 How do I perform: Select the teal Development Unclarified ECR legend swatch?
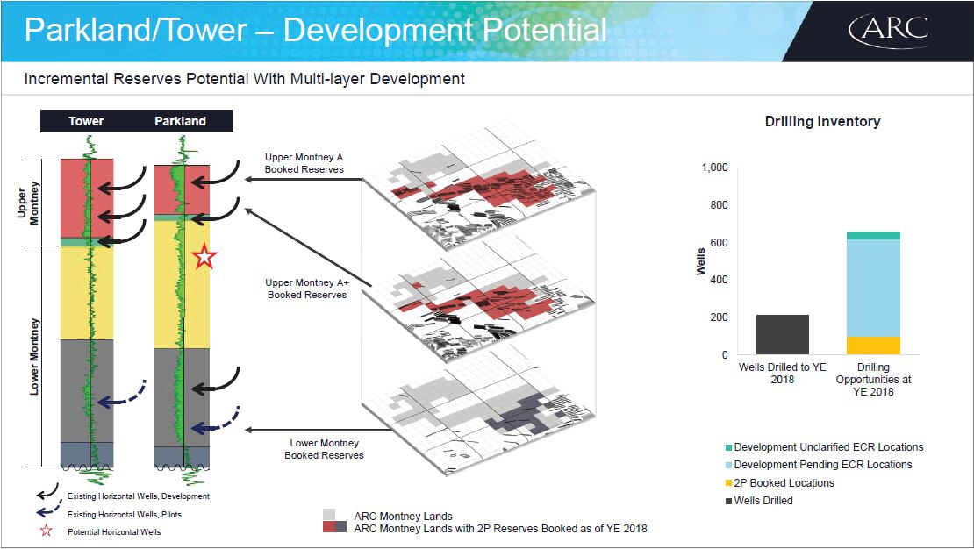click(x=728, y=447)
